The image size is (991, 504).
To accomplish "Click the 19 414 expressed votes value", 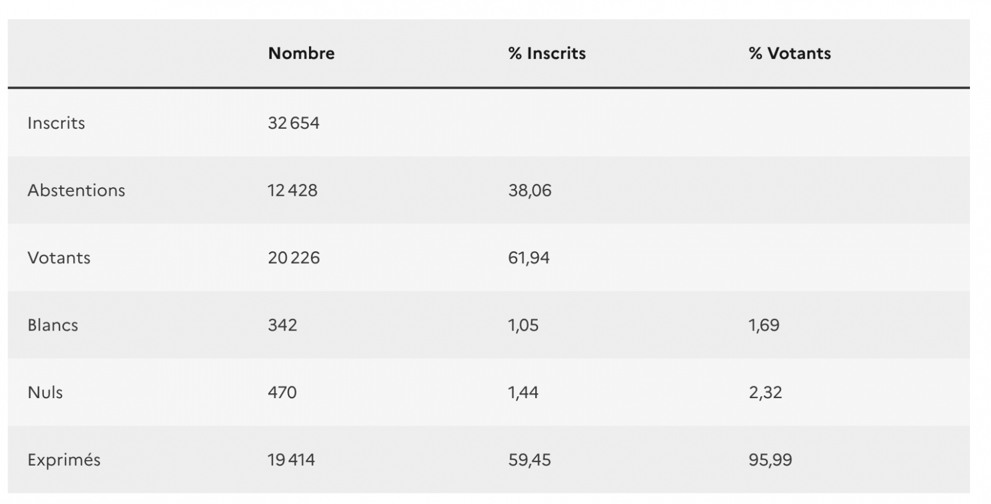I will [x=291, y=460].
